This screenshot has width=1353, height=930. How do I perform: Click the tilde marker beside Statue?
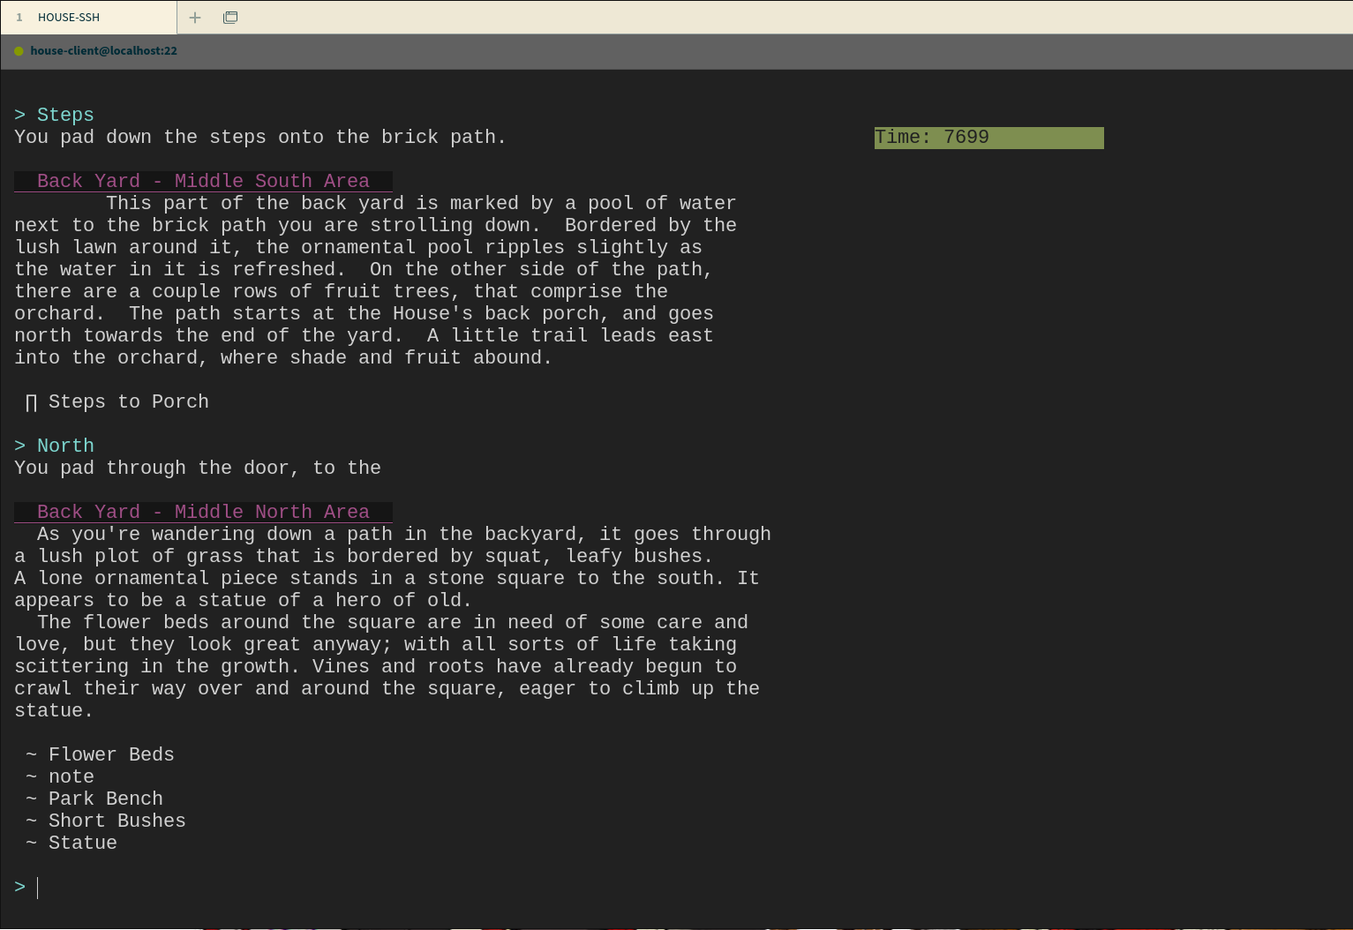click(x=32, y=843)
